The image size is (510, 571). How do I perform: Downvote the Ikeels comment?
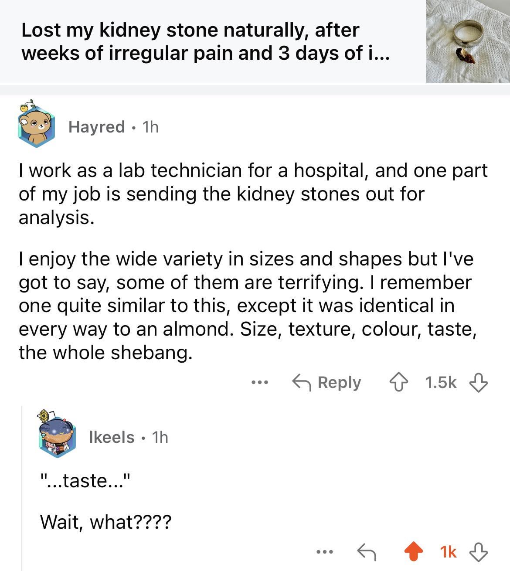click(x=478, y=552)
